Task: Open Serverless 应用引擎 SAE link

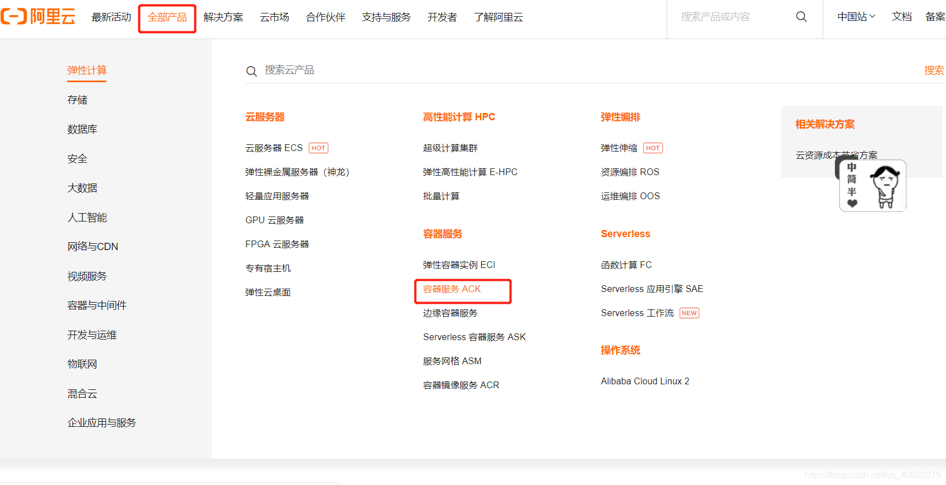Action: point(652,289)
